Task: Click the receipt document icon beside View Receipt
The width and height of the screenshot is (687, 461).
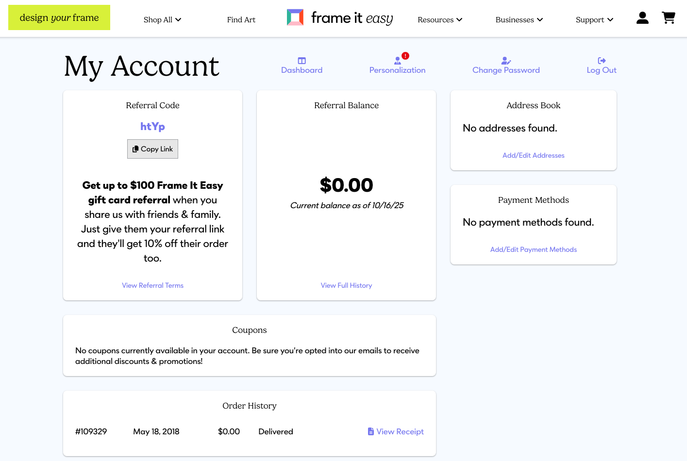Action: (x=370, y=431)
